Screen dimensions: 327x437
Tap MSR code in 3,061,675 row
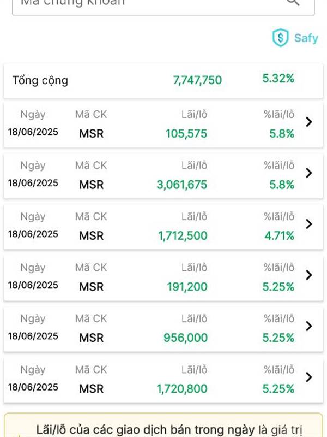tap(91, 185)
